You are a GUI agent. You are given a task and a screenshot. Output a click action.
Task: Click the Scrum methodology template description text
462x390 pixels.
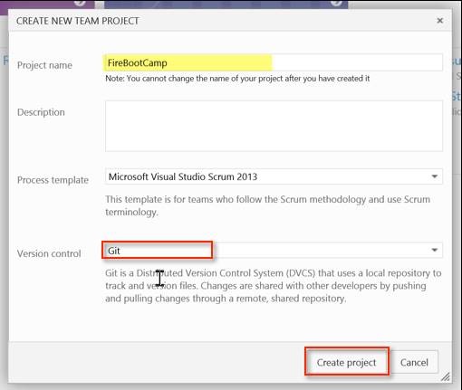(267, 205)
